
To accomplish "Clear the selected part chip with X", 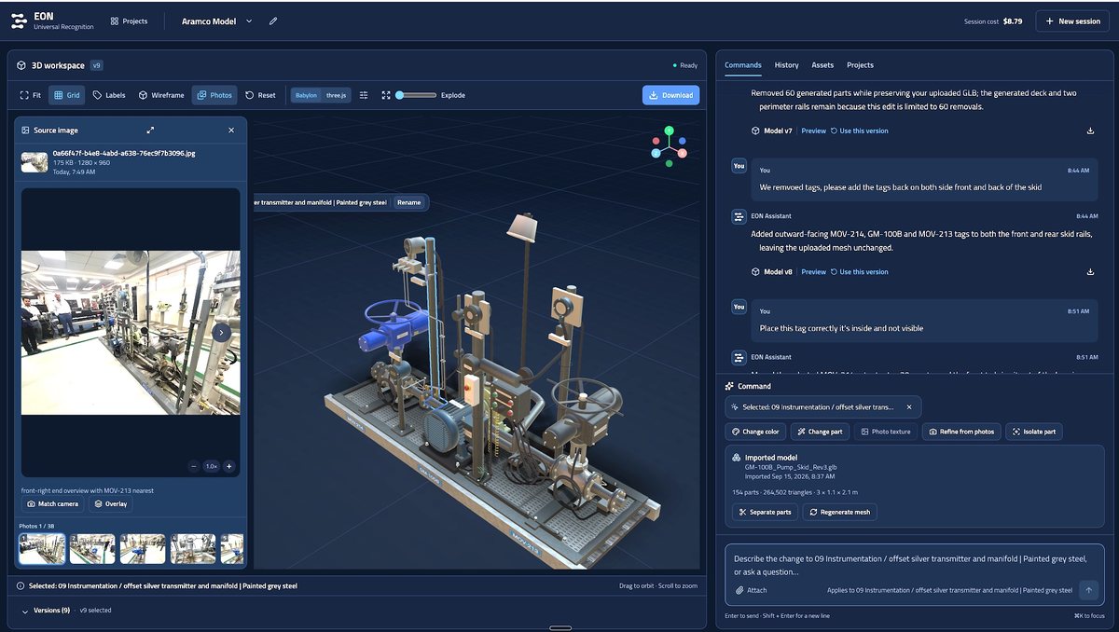I will coord(908,406).
